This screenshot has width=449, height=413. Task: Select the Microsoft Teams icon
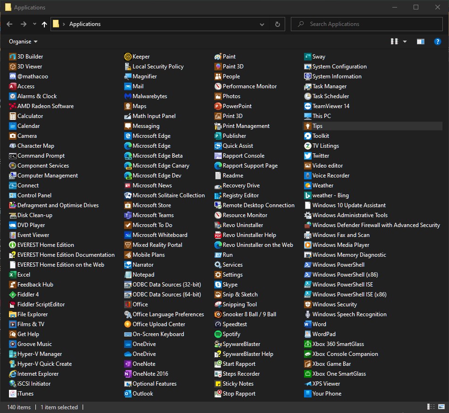[x=128, y=215]
